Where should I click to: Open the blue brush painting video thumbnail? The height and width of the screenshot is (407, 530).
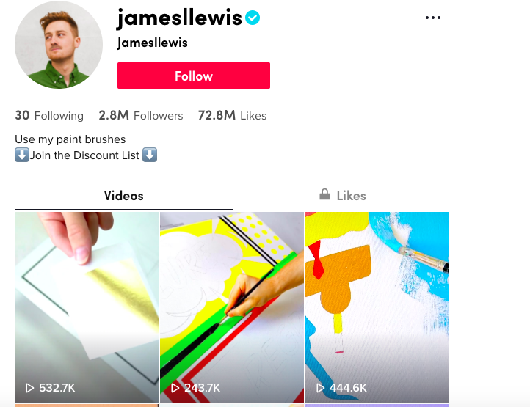pyautogui.click(x=377, y=307)
